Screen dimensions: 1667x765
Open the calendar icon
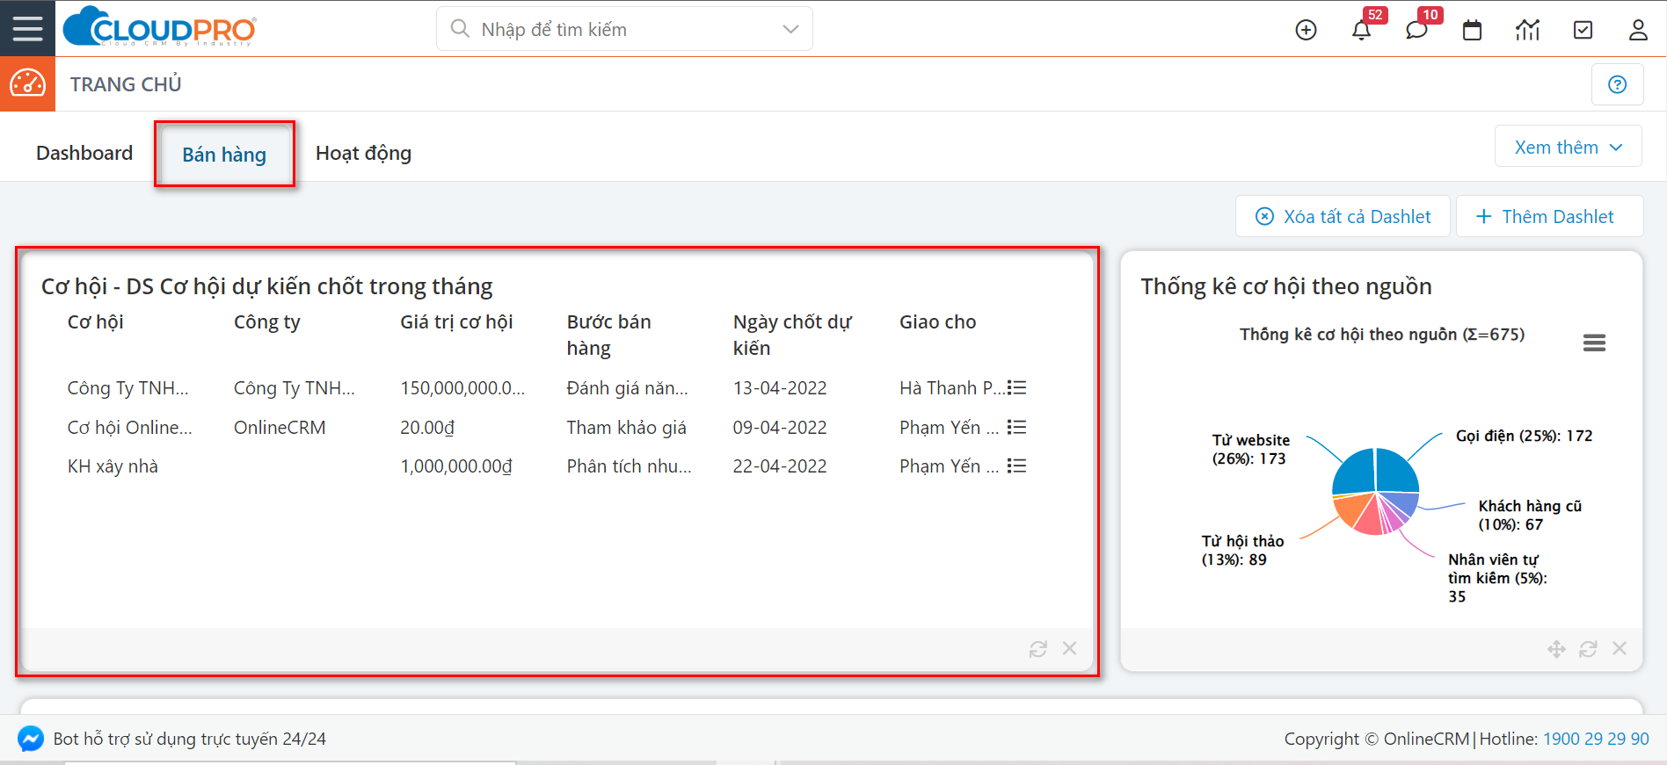pos(1472,30)
